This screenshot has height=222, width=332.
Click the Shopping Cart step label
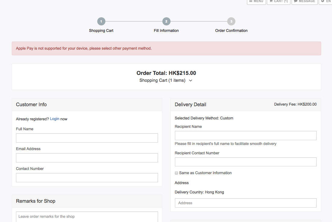pos(101,31)
